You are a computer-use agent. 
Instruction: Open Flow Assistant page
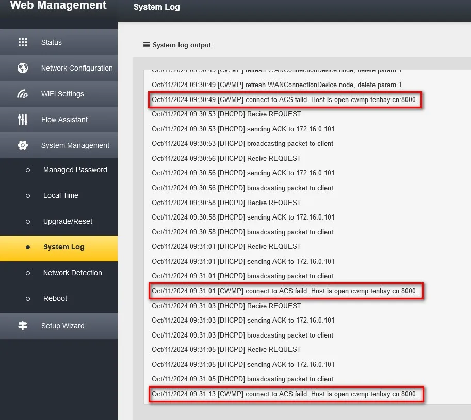59,120
